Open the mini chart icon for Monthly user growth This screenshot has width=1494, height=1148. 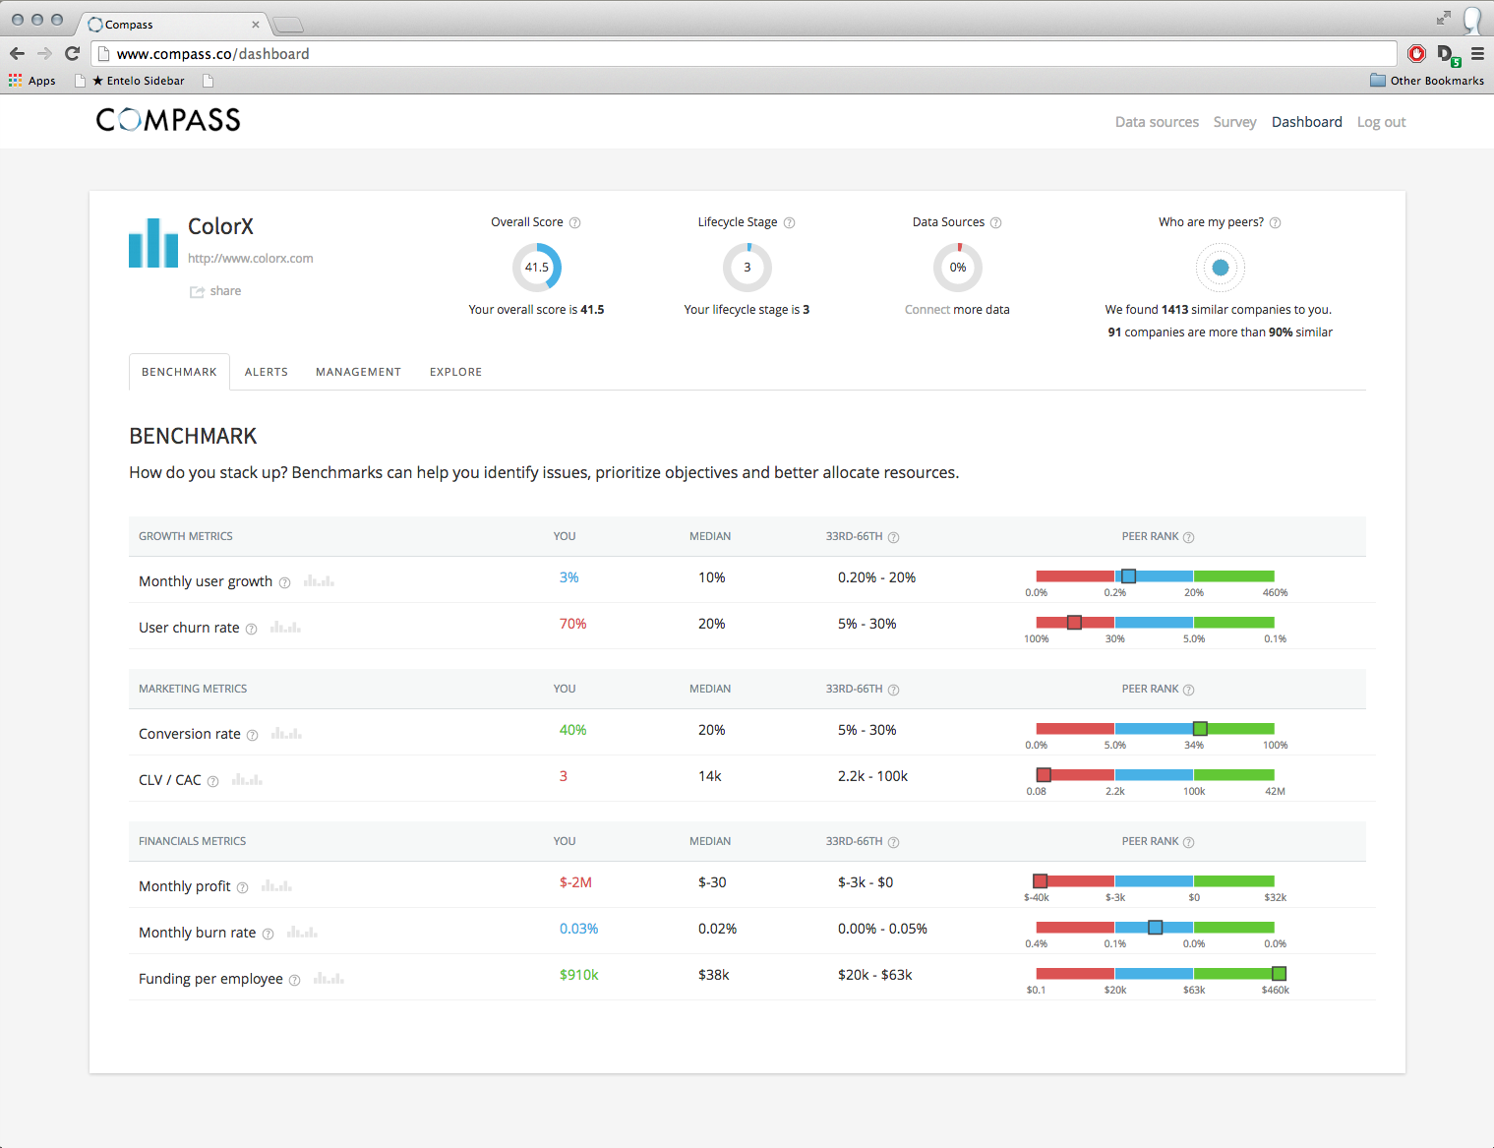319,581
